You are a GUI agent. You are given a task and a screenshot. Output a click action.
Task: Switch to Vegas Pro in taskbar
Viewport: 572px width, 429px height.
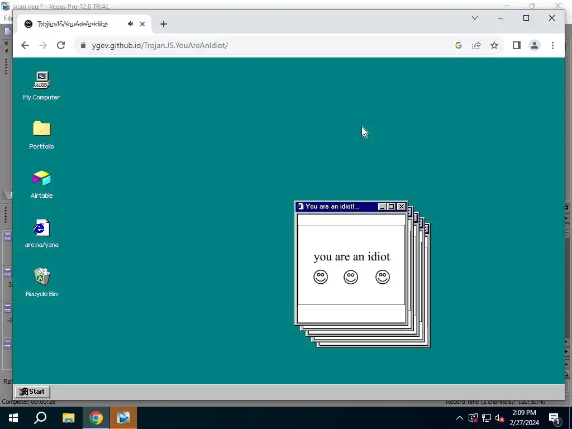(123, 418)
